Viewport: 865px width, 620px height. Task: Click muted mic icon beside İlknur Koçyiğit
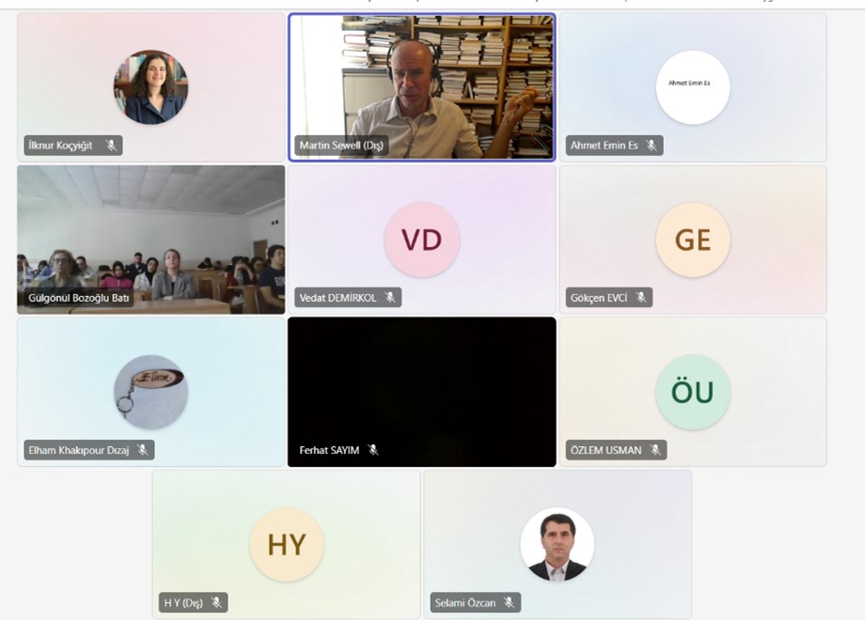coord(112,146)
